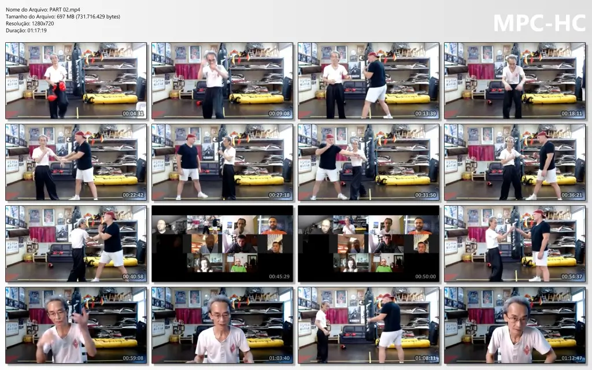Open the frame at 00:31:50
Viewport: 592px width, 370px height.
(x=368, y=162)
